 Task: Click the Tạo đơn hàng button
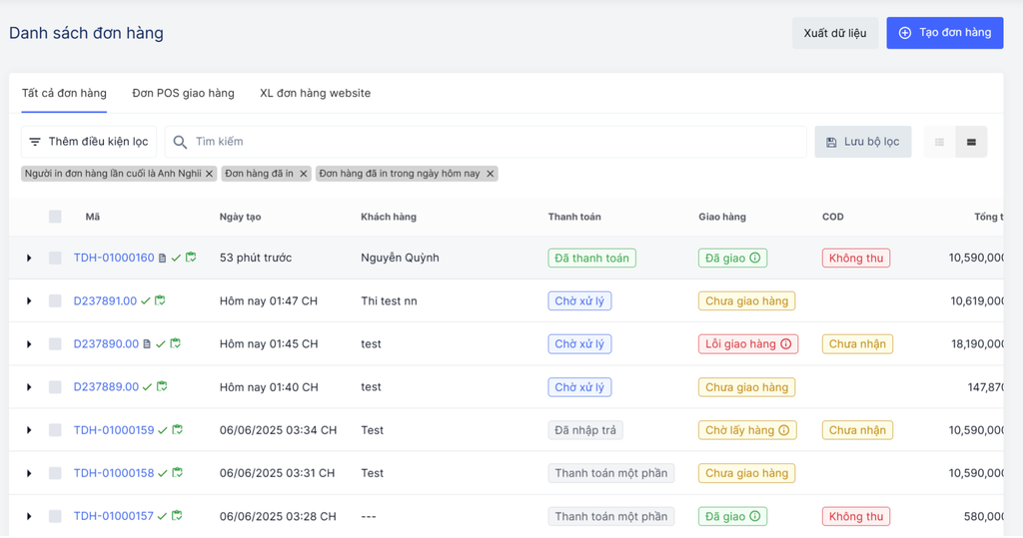[x=944, y=33]
